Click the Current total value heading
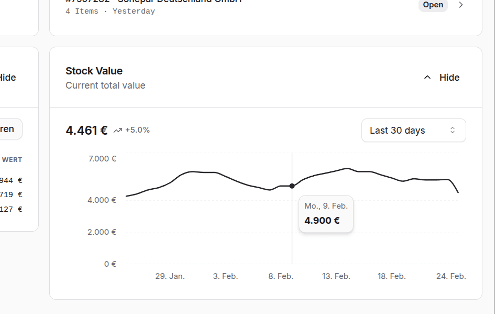This screenshot has width=495, height=314. [x=105, y=85]
